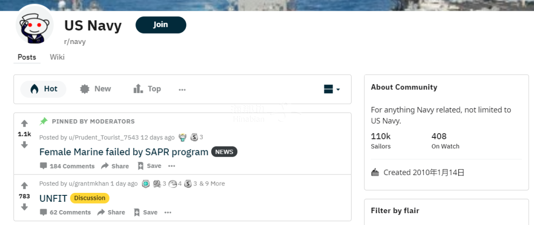Join the US Navy community

pos(161,25)
